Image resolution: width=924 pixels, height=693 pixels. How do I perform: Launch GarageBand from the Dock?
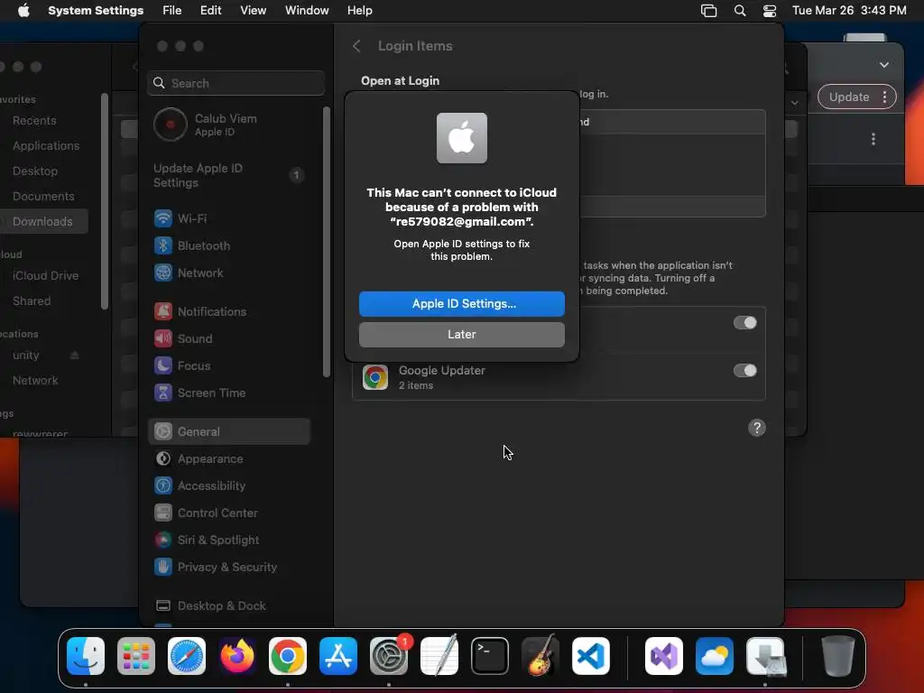(541, 656)
